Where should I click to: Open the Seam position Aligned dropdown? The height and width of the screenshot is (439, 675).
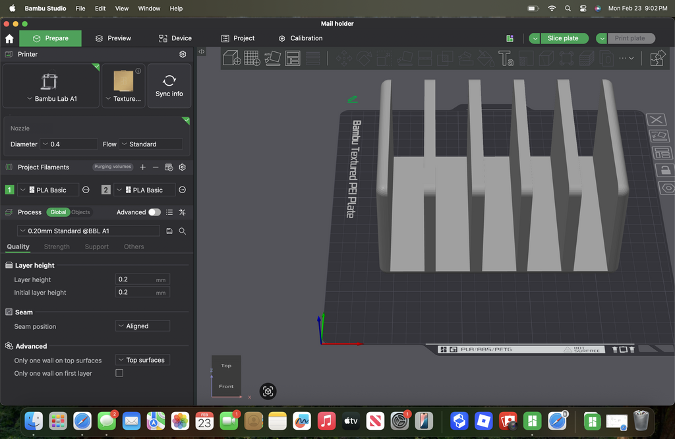pyautogui.click(x=143, y=326)
